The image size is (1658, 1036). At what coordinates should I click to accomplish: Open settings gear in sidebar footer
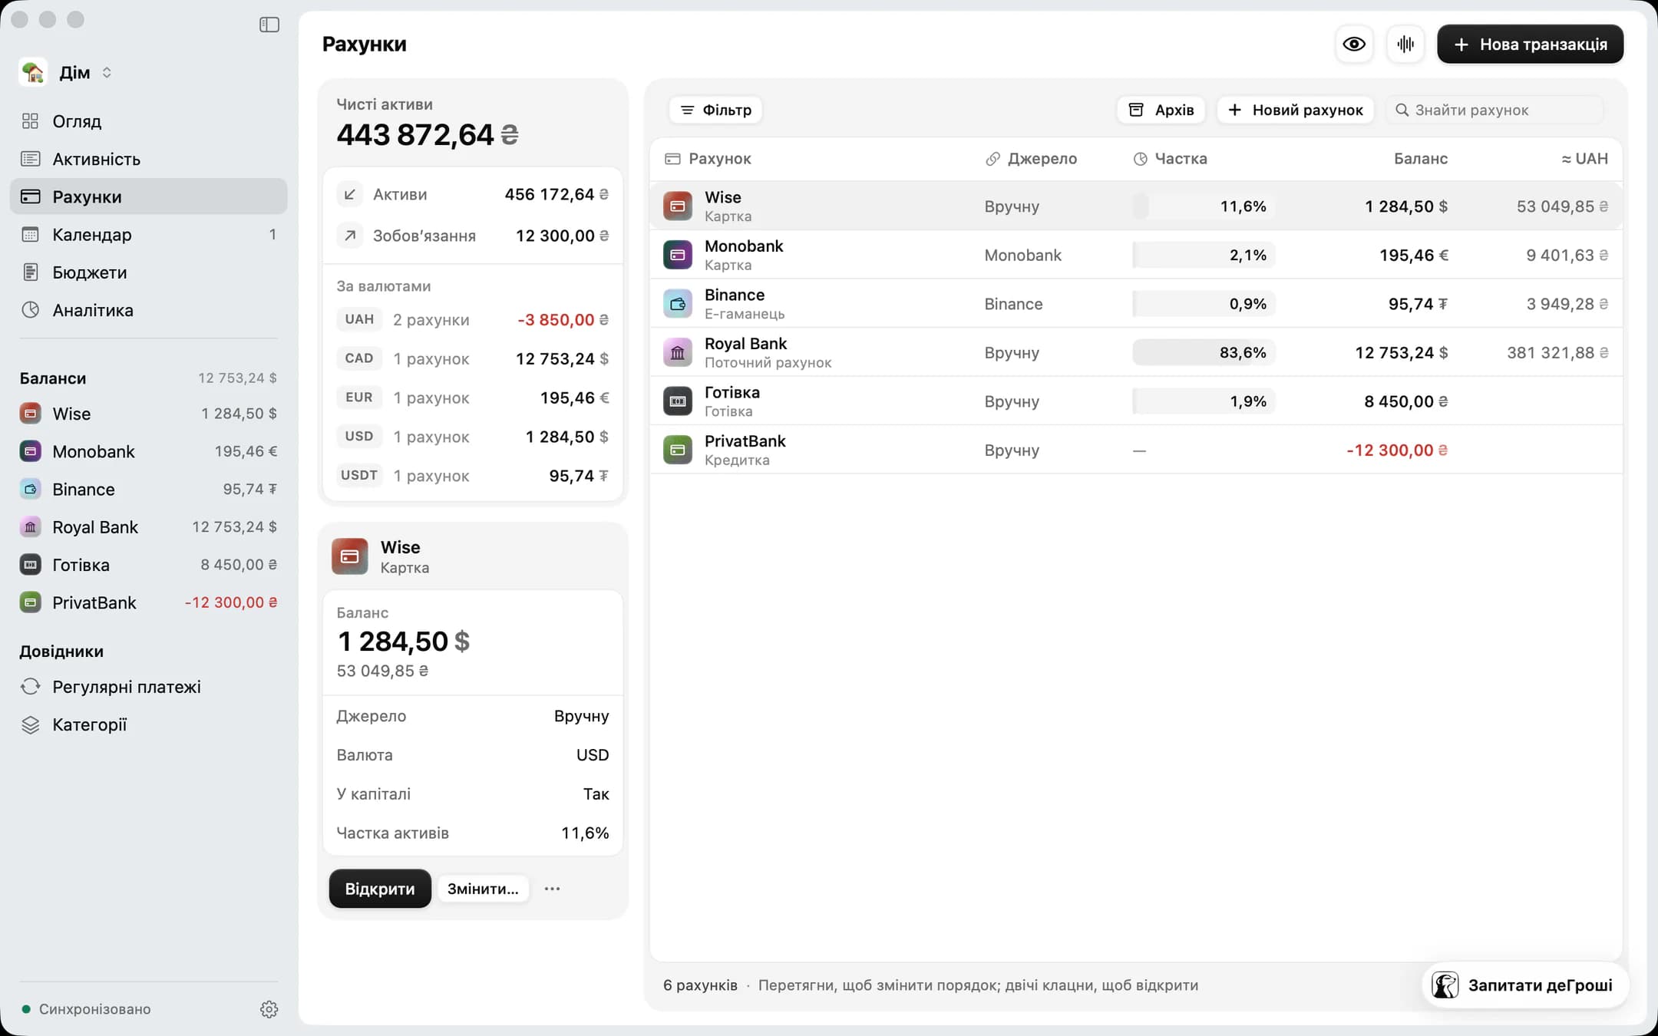click(x=269, y=1009)
